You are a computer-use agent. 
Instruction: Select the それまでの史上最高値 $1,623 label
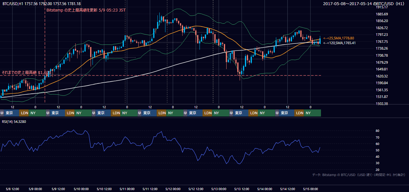[27, 73]
